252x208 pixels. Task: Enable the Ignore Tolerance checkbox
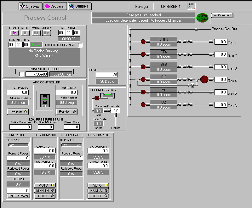pos(80,45)
